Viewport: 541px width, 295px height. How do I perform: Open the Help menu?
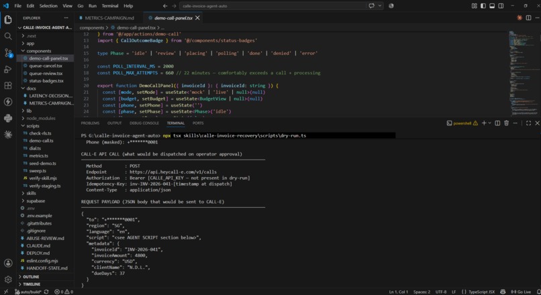[x=128, y=6]
